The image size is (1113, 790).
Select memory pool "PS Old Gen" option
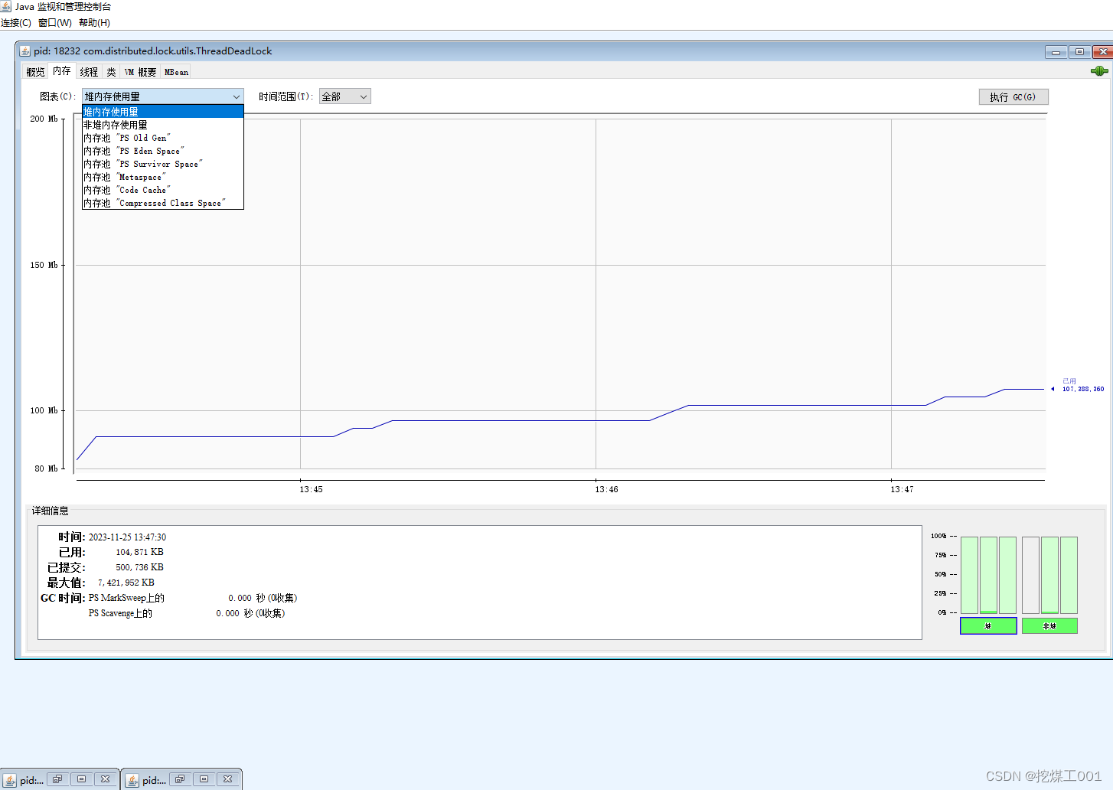coord(163,138)
